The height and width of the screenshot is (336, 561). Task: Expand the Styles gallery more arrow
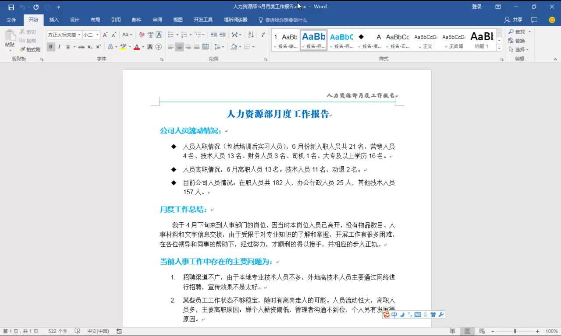click(x=499, y=47)
